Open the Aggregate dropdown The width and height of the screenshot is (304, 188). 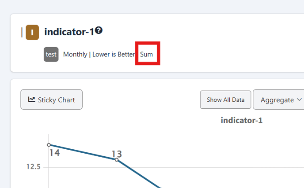pos(279,100)
